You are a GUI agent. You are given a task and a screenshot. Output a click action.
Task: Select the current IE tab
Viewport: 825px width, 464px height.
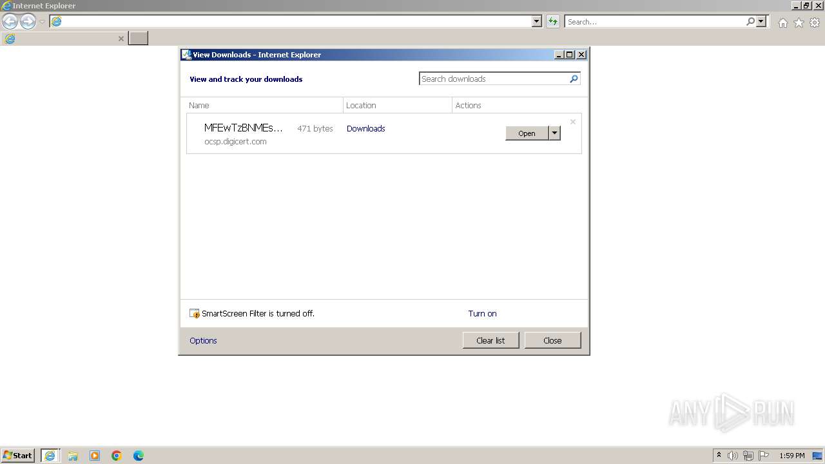[64, 38]
